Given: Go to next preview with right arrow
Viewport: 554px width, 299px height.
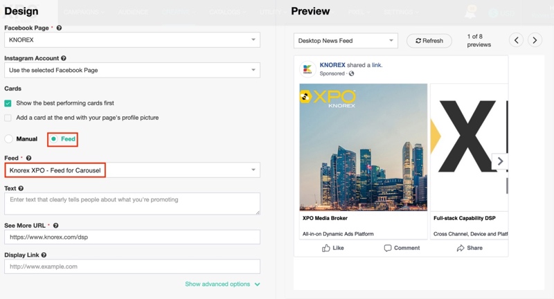Looking at the screenshot, I should coord(535,40).
